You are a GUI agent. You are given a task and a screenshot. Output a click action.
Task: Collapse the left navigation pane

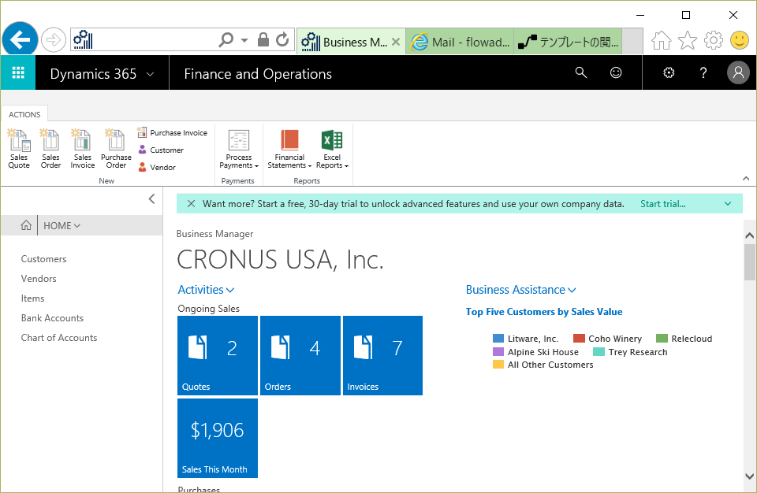pyautogui.click(x=151, y=198)
